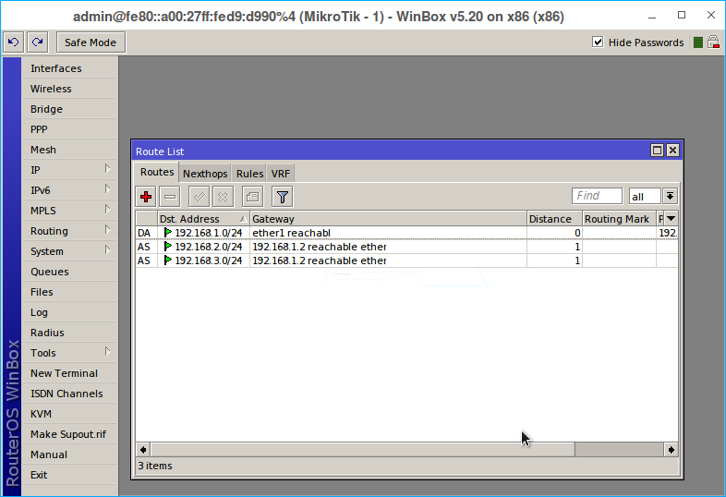Open the Radius menu
The height and width of the screenshot is (497, 726).
70,333
